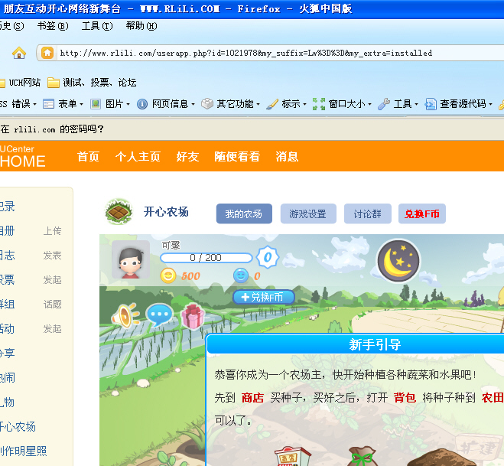Screen dimensions: 504x466
Task: Click the blue +兑换F币 button in farm
Action: click(x=264, y=297)
